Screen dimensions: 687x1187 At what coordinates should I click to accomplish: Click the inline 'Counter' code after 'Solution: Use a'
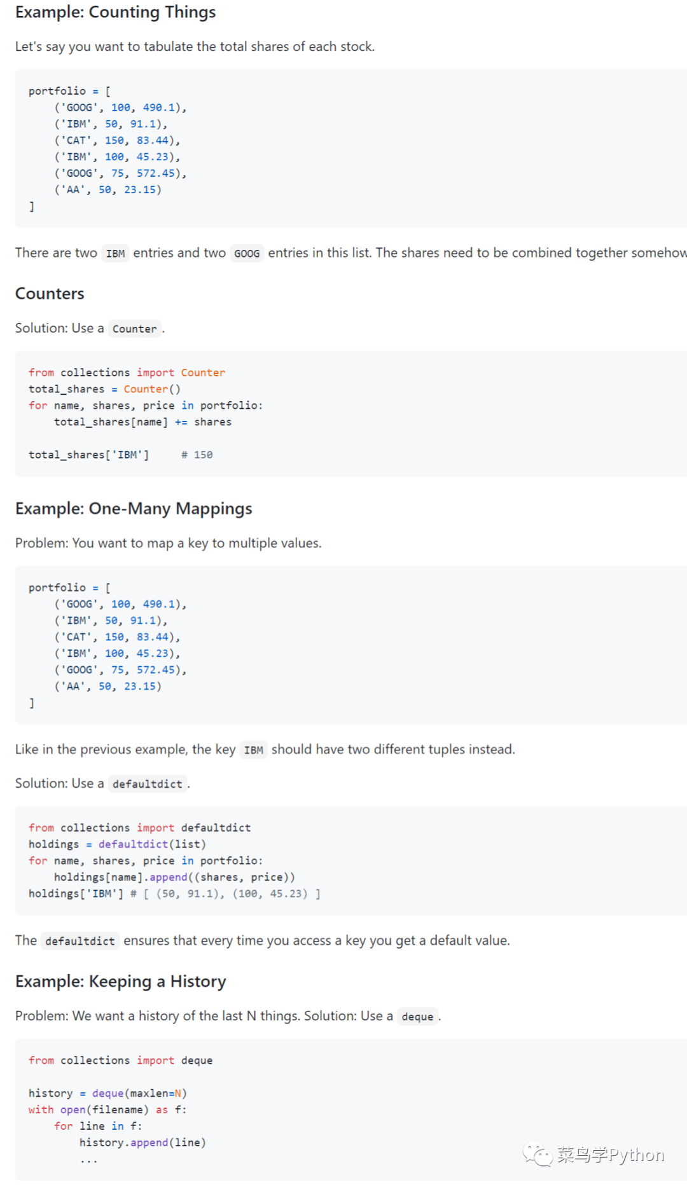pos(134,329)
